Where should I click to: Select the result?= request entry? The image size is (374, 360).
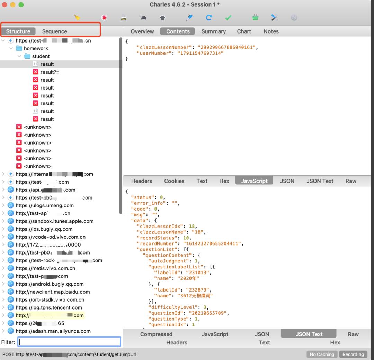50,72
